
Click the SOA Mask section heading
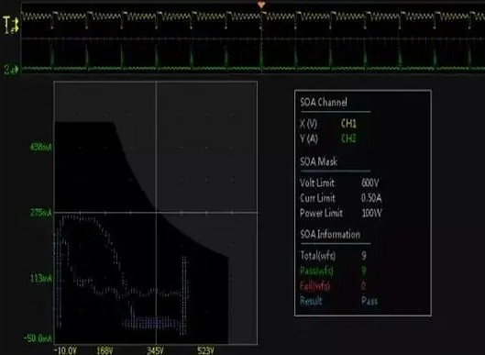(x=318, y=161)
